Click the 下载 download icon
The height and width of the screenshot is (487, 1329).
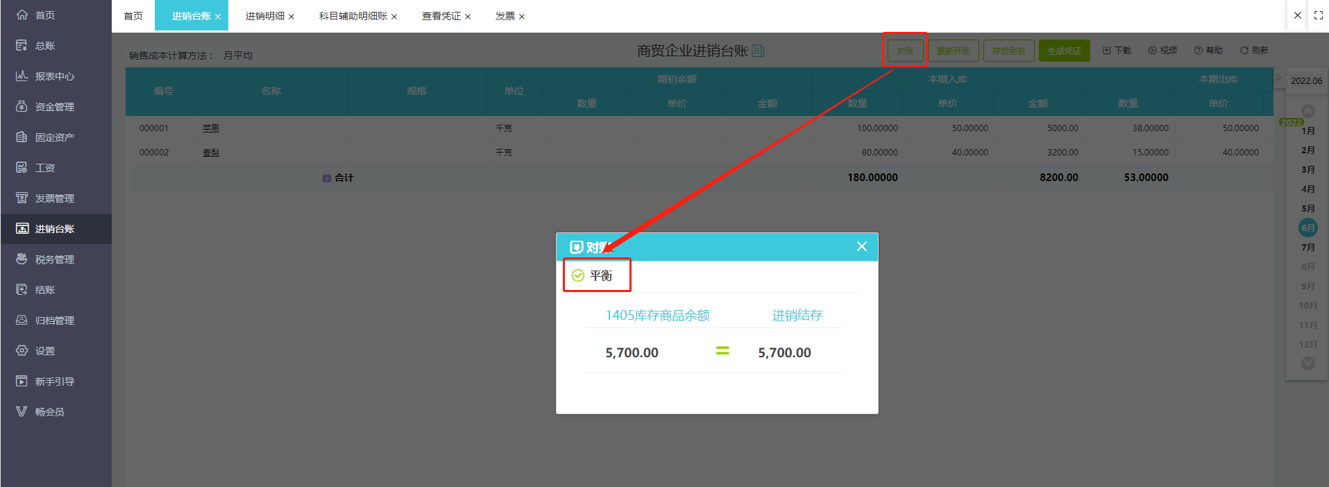1107,51
